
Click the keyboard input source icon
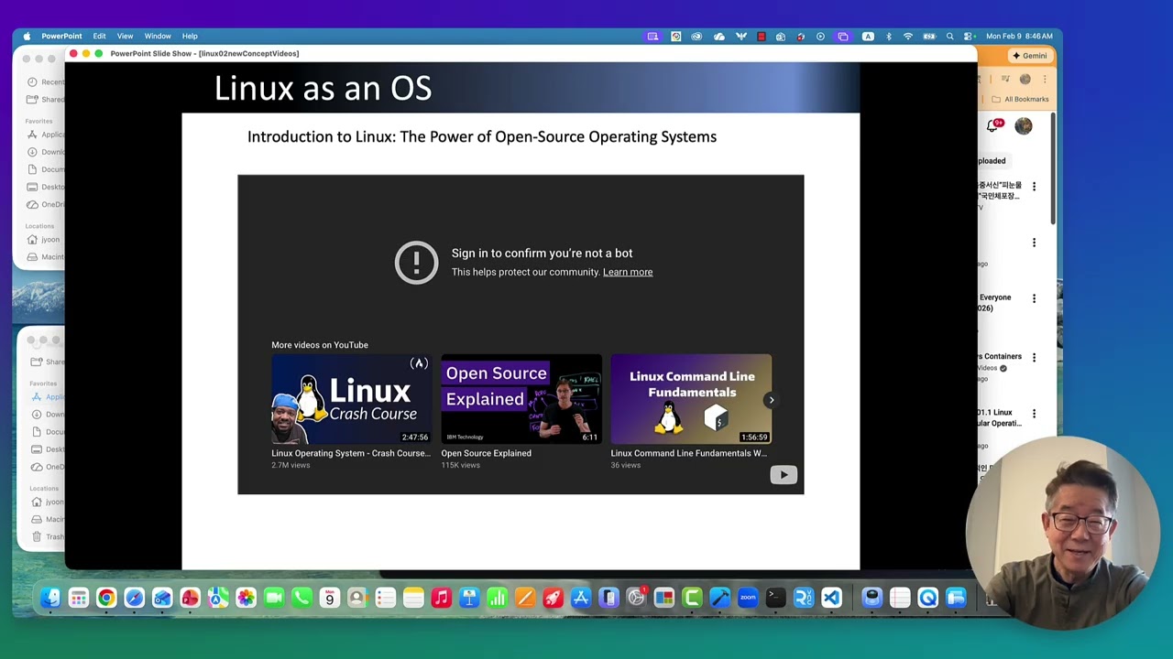click(x=868, y=37)
